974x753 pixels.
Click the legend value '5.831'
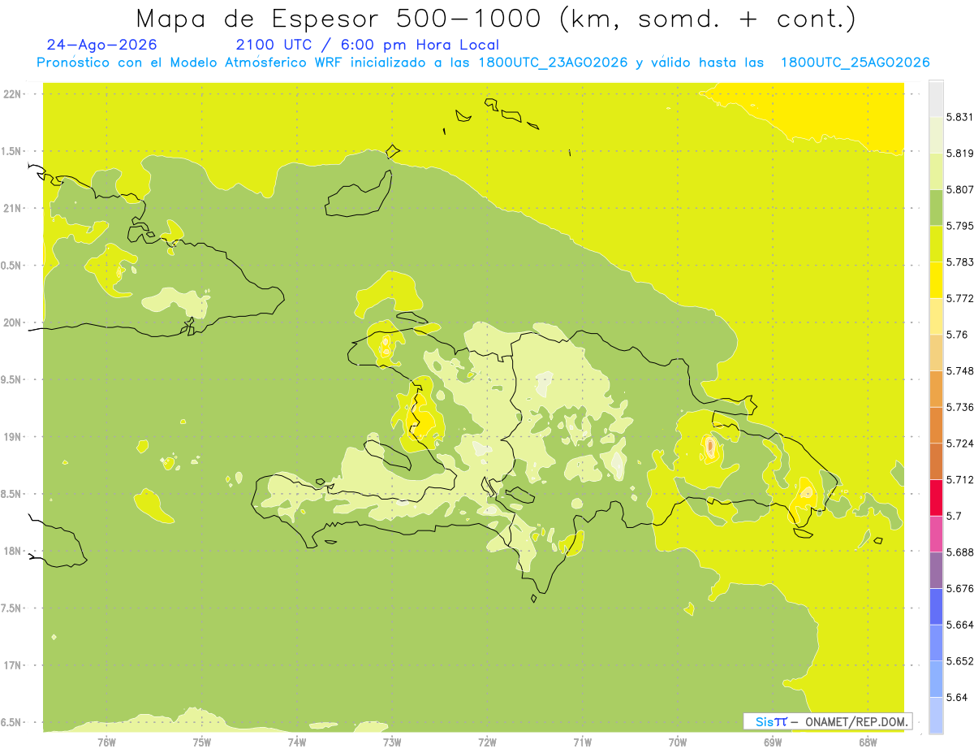click(959, 117)
